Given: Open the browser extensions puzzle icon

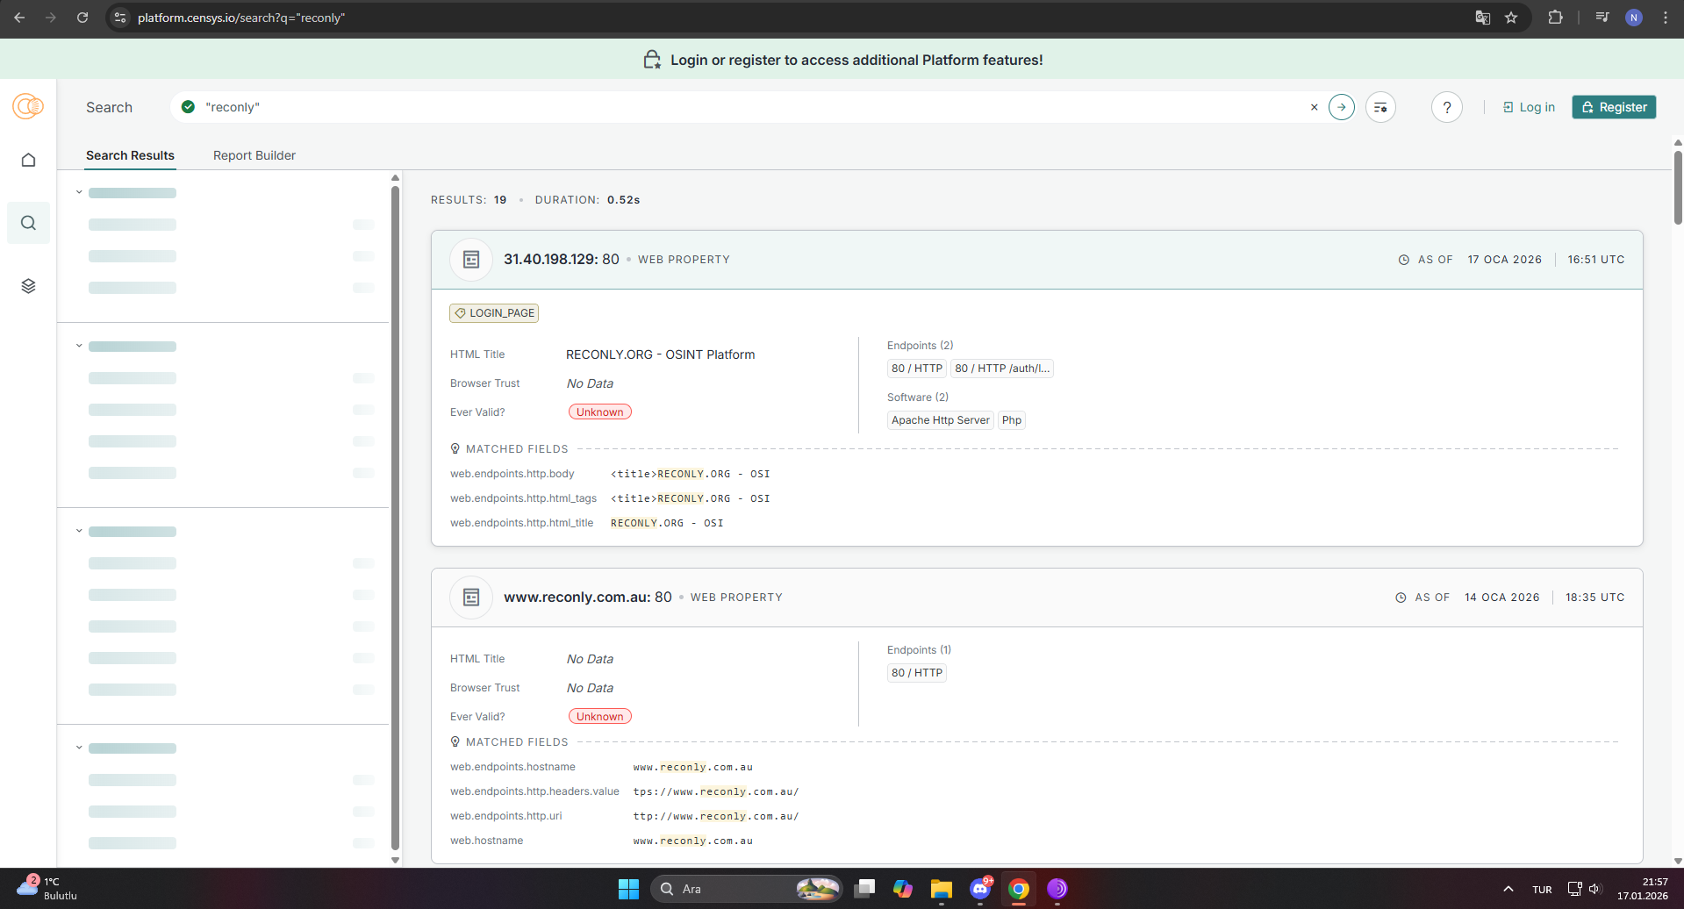Looking at the screenshot, I should 1555,18.
